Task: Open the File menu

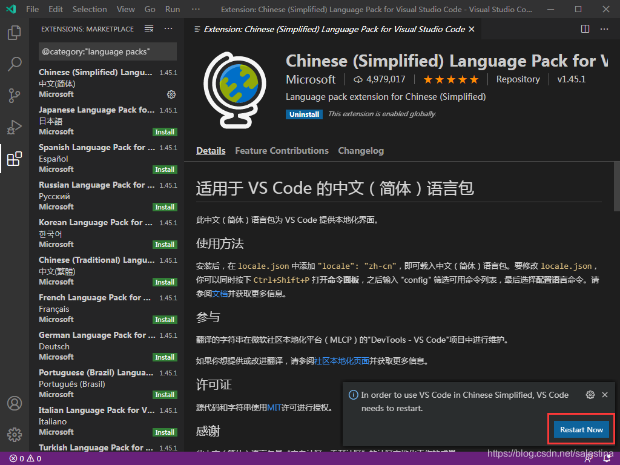Action: 33,9
